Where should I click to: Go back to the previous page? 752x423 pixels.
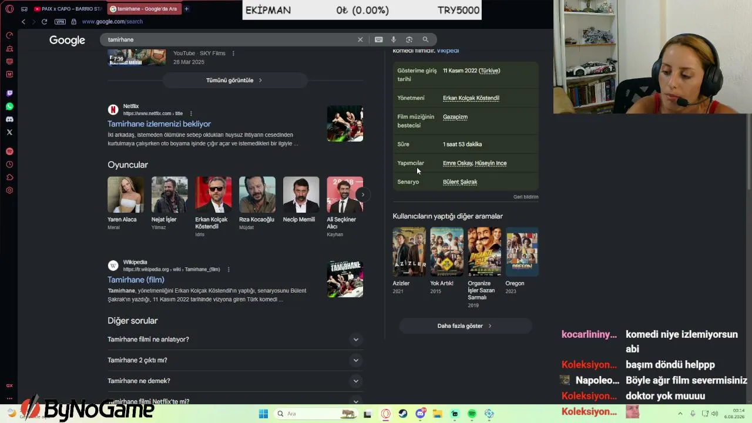pyautogui.click(x=23, y=22)
